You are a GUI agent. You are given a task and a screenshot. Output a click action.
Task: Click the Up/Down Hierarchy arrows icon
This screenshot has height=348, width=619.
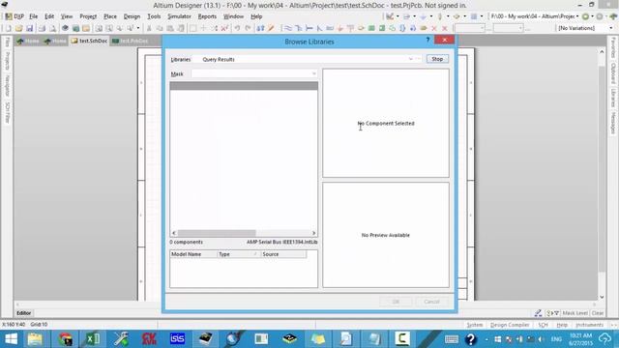click(260, 28)
